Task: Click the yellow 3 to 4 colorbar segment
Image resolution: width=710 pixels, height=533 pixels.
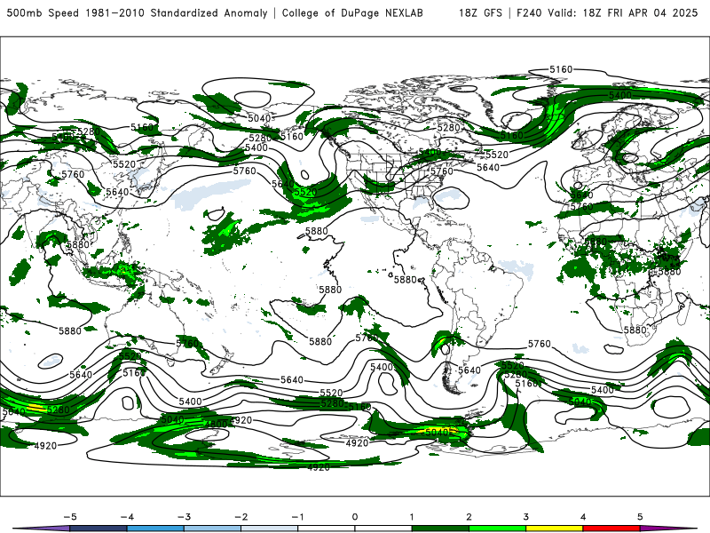Action: coord(554,529)
